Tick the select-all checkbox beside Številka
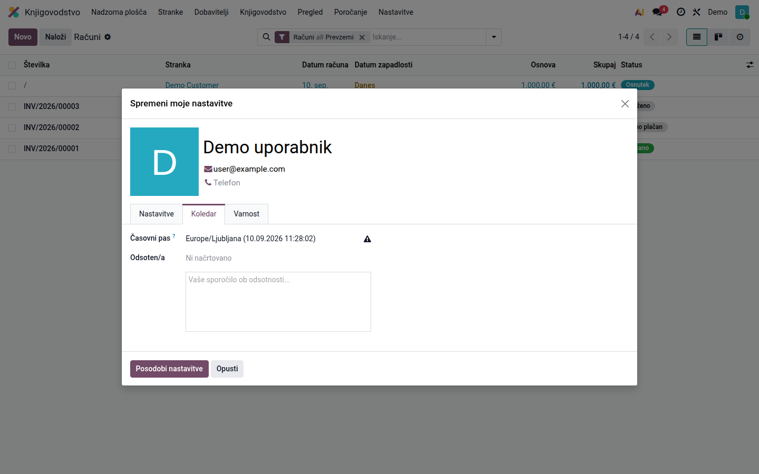This screenshot has height=474, width=759. [12, 65]
